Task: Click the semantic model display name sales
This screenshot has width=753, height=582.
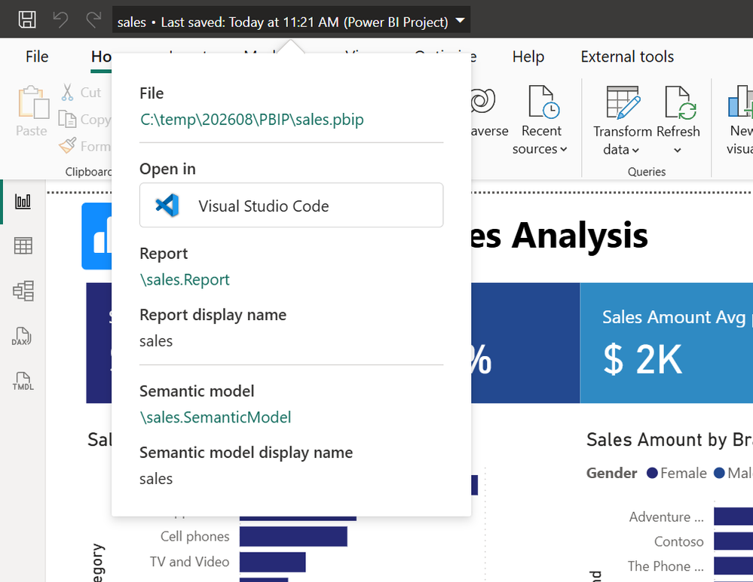Action: coord(155,479)
